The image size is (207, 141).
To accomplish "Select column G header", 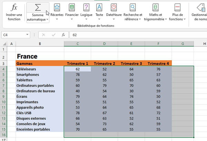I will (x=183, y=44).
